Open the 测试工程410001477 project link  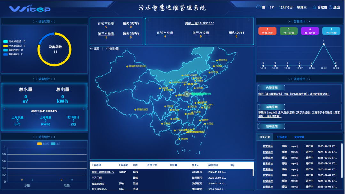point(102,171)
